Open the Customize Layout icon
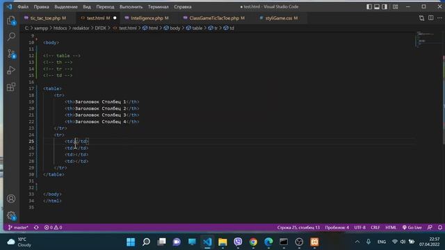Screen dimensions: 445x250 pos(395,6)
